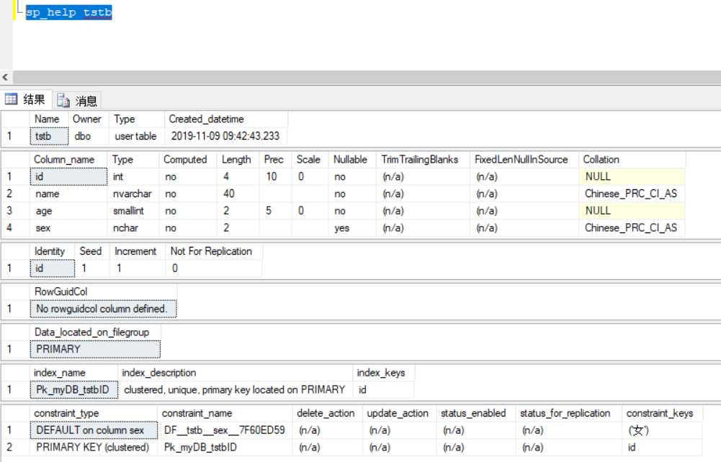Click the status_enabled column header
721x462 pixels.
click(x=476, y=413)
